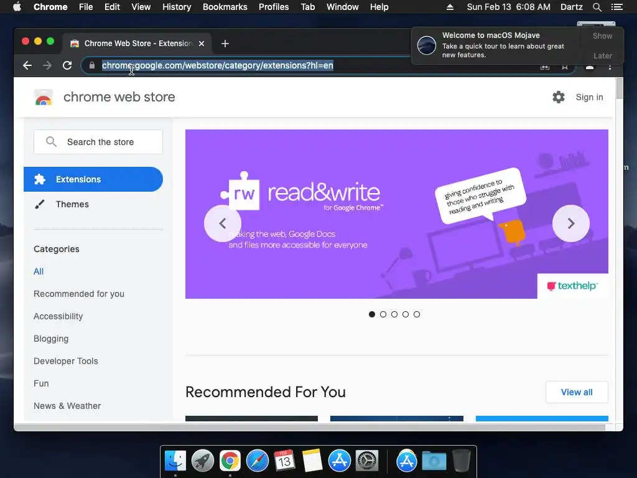Click the Chrome Web Store logo
Viewport: 637px width, 478px height.
tap(44, 98)
